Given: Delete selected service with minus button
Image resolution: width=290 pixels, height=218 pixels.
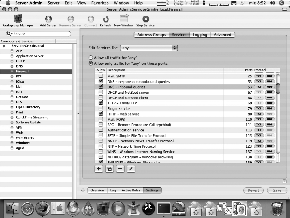Looking at the screenshot, I should [120, 169].
